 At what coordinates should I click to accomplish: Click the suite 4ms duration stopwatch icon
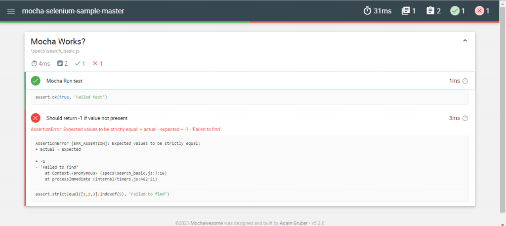34,64
